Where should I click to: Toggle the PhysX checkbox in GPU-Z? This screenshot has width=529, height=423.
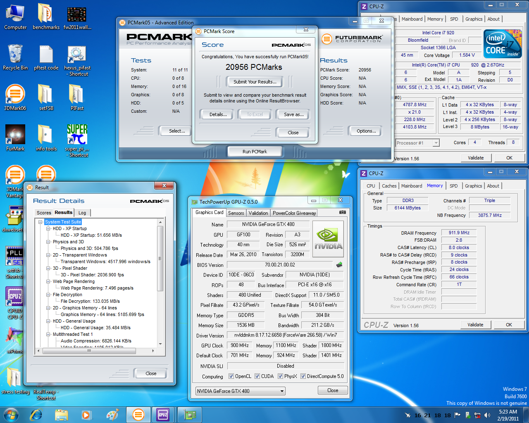tap(281, 376)
